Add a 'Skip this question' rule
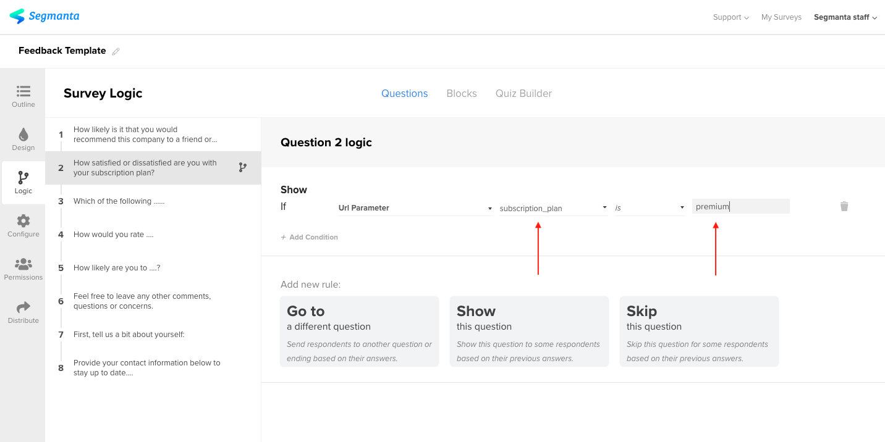Screen dimensions: 885x442 pyautogui.click(x=699, y=331)
